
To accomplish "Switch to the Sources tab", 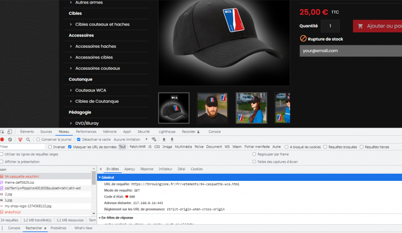I will point(46,132).
